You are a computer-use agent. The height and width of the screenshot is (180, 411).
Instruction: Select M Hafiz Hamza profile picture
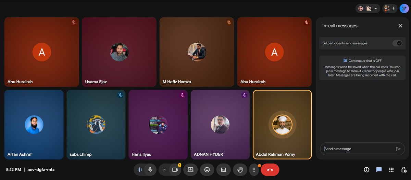pos(197,52)
